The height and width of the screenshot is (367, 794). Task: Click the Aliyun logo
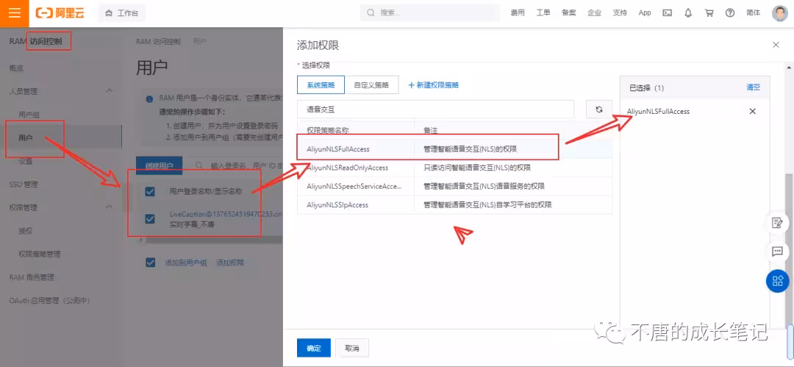tap(60, 13)
